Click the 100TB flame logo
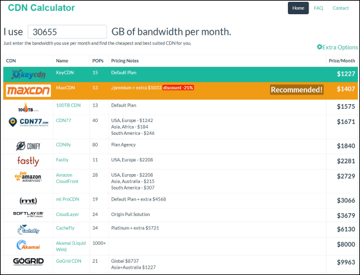This screenshot has height=275, width=360. click(x=28, y=108)
